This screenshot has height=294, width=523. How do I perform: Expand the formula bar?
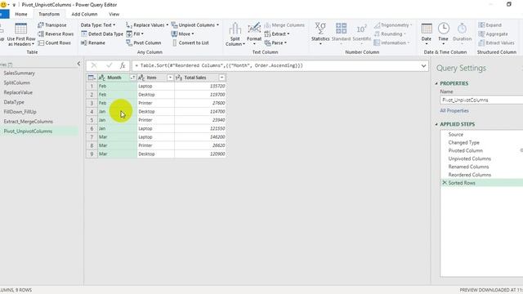(423, 65)
